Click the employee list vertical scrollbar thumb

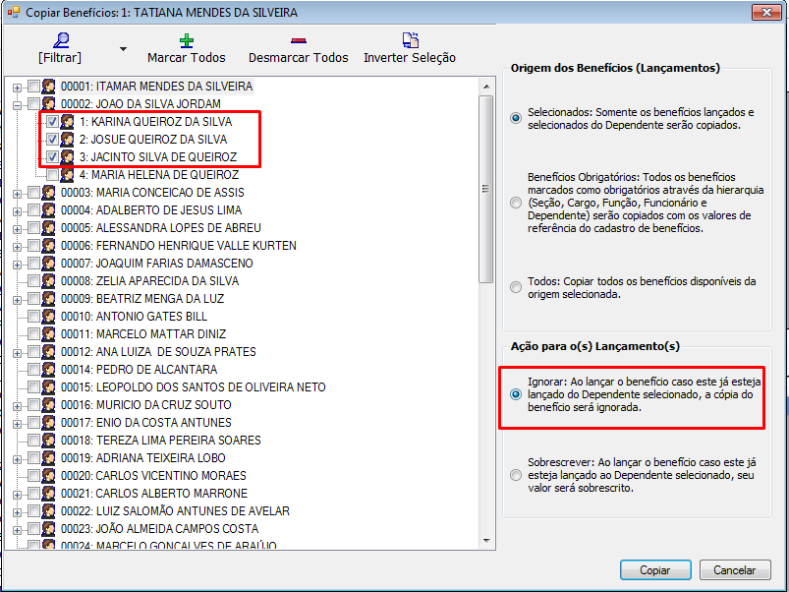click(486, 189)
